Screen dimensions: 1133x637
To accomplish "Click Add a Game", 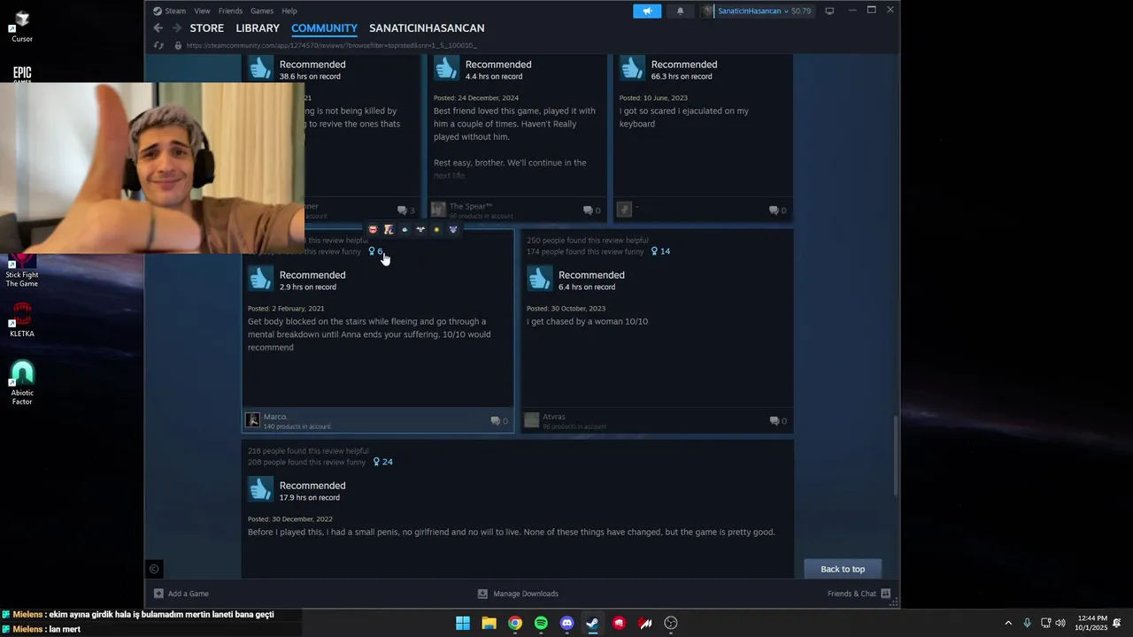I will 181,594.
